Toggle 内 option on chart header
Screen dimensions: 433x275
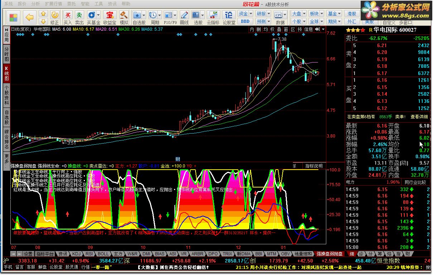click(x=252, y=30)
